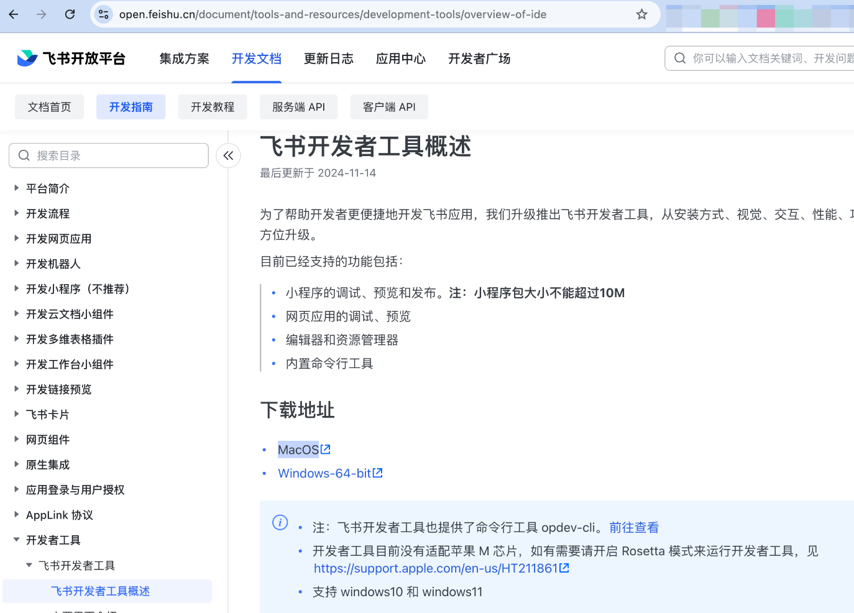The image size is (854, 613).
Task: Click the magnifier icon in 搜索目录 box
Action: [x=24, y=155]
